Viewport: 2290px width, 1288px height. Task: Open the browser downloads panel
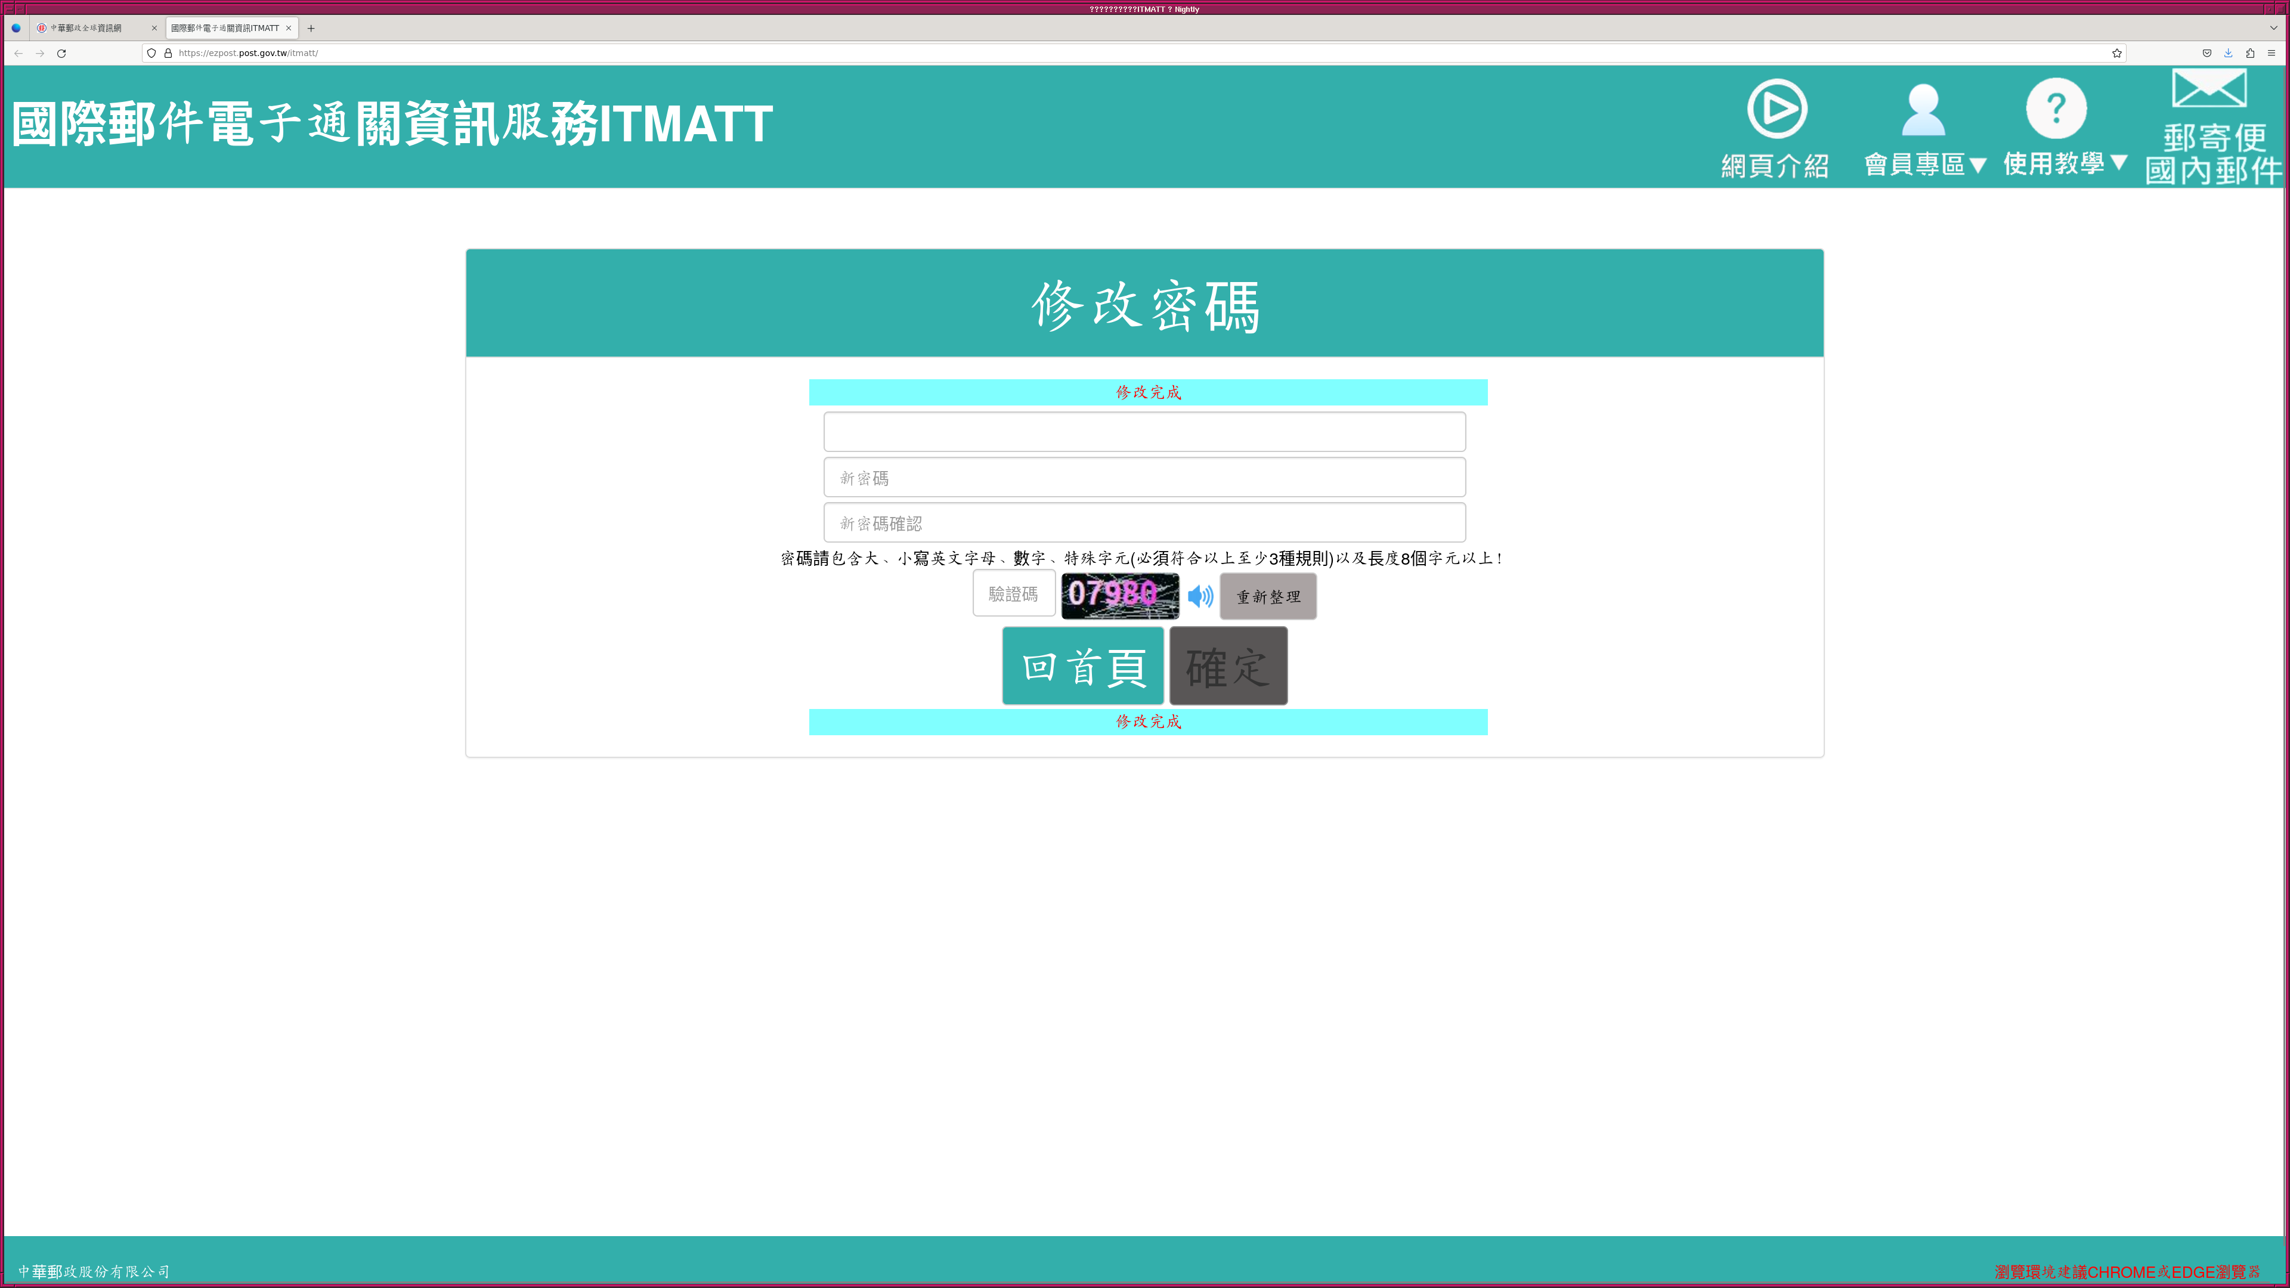point(2228,53)
